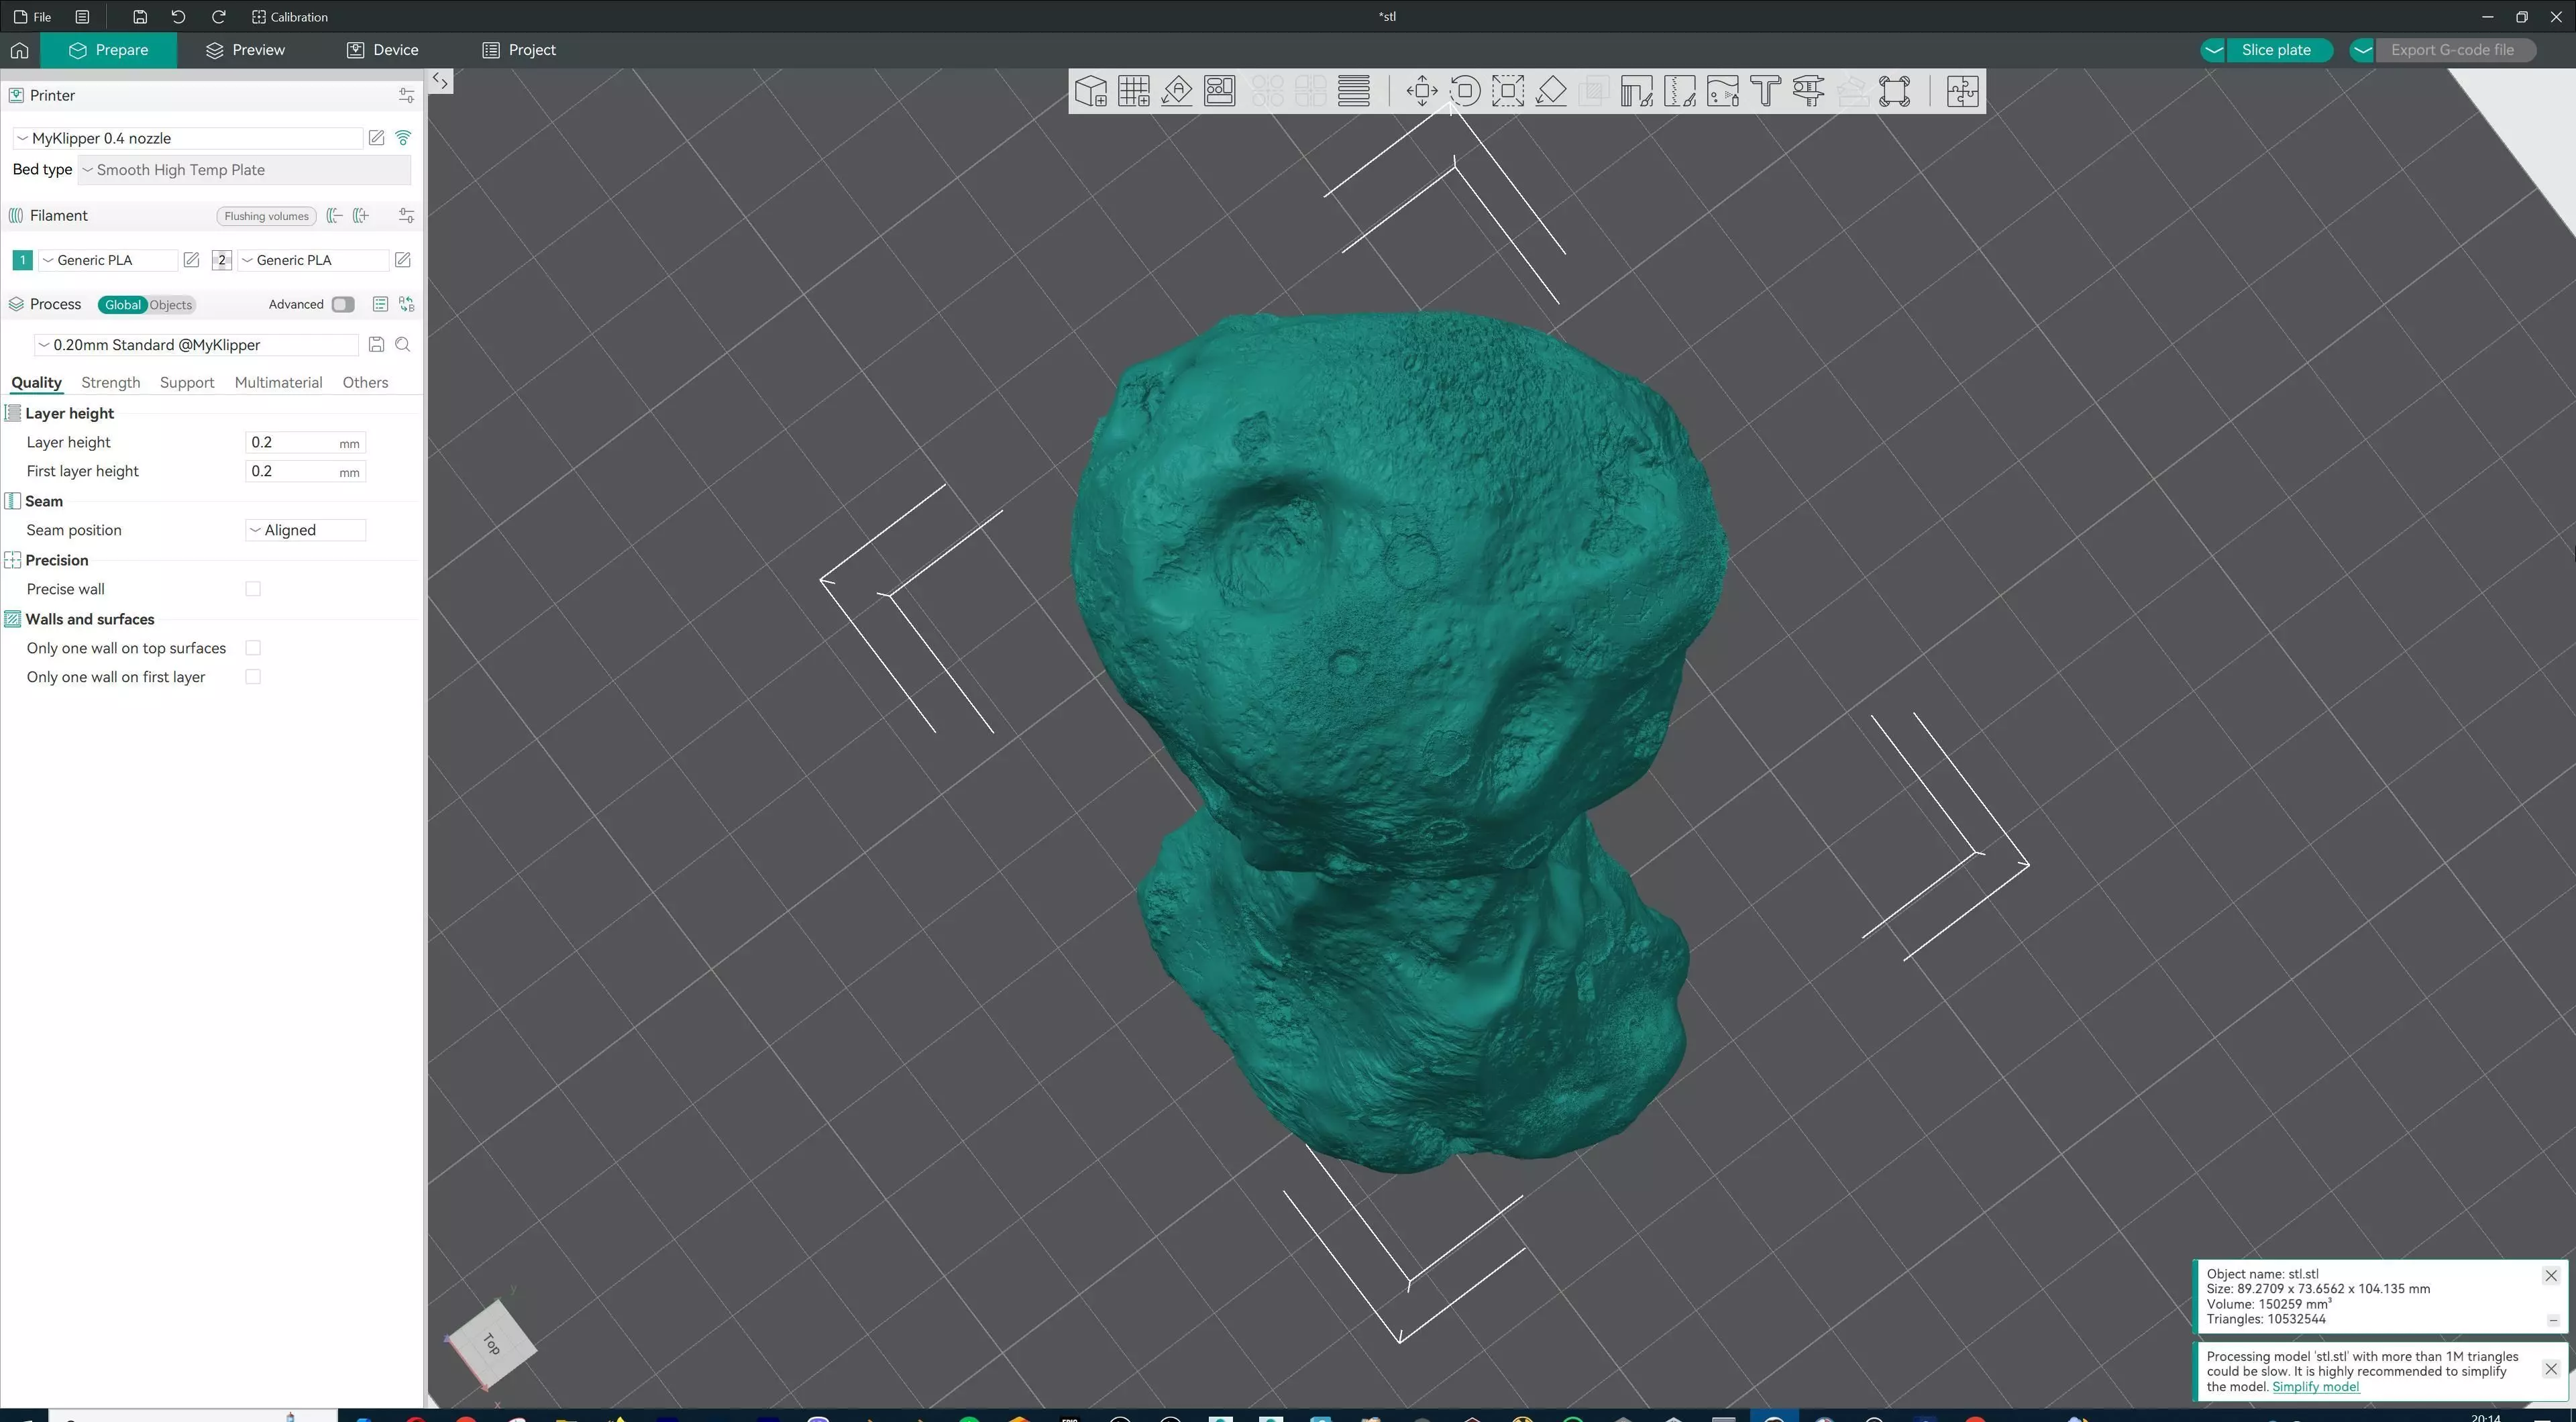This screenshot has height=1422, width=2576.
Task: Check Only one wall on first layer
Action: point(253,677)
